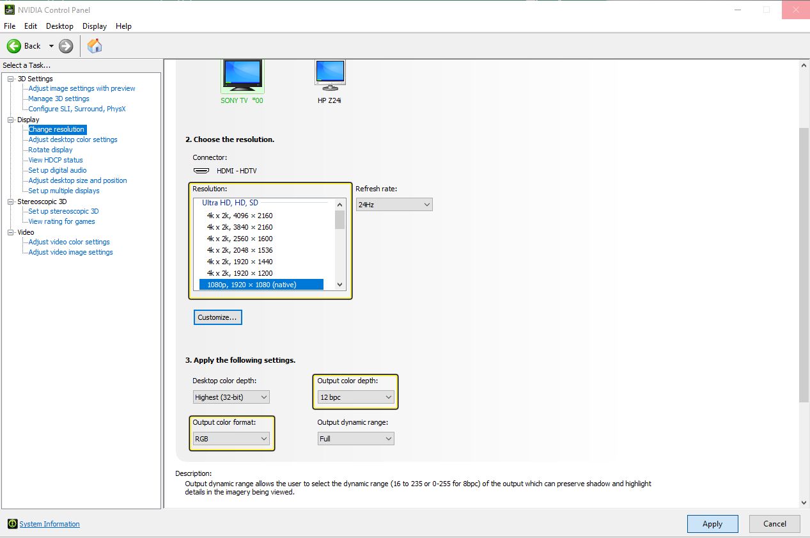Click the System Information icon

click(12, 524)
